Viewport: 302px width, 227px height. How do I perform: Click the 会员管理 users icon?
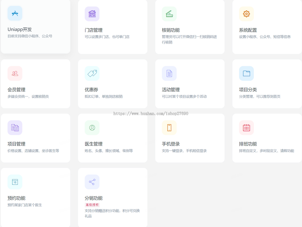[x=15, y=73]
